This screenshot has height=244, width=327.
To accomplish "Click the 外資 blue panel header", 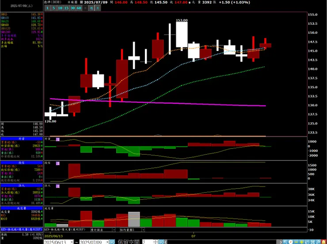I will click(x=22, y=139).
